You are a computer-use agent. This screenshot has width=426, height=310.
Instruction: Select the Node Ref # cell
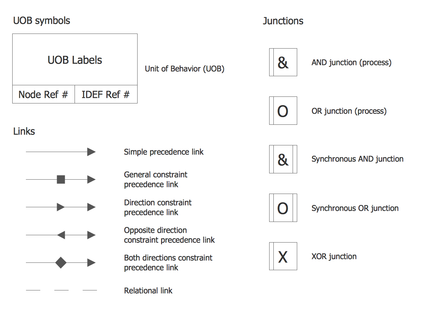(43, 94)
